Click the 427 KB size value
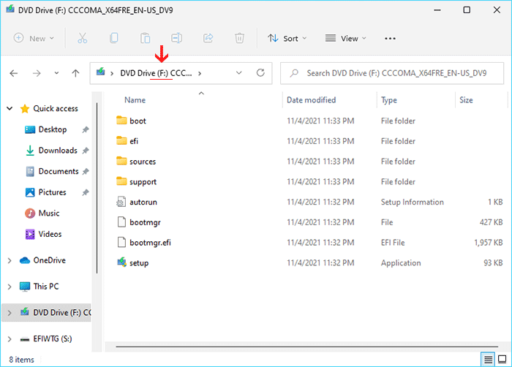 point(491,222)
